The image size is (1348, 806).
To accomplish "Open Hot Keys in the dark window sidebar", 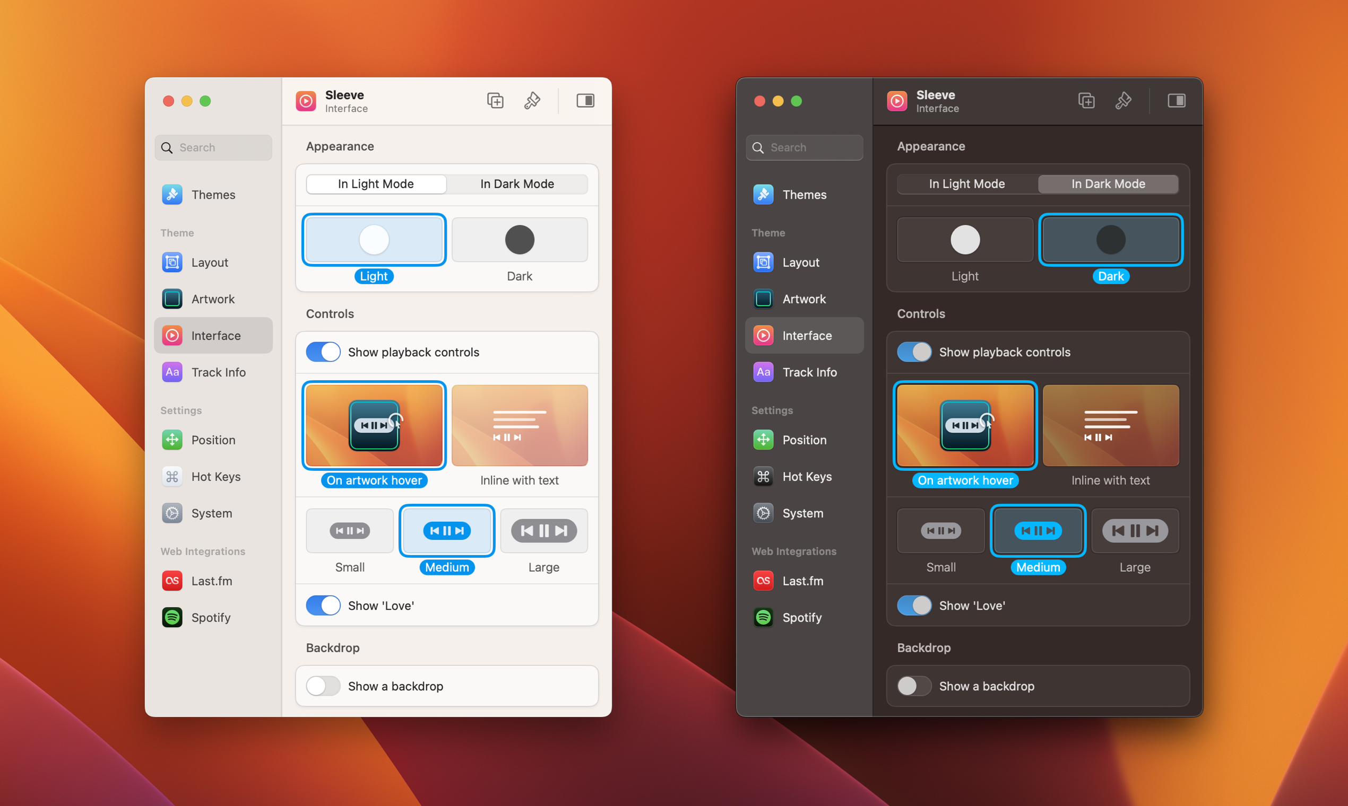I will [806, 476].
